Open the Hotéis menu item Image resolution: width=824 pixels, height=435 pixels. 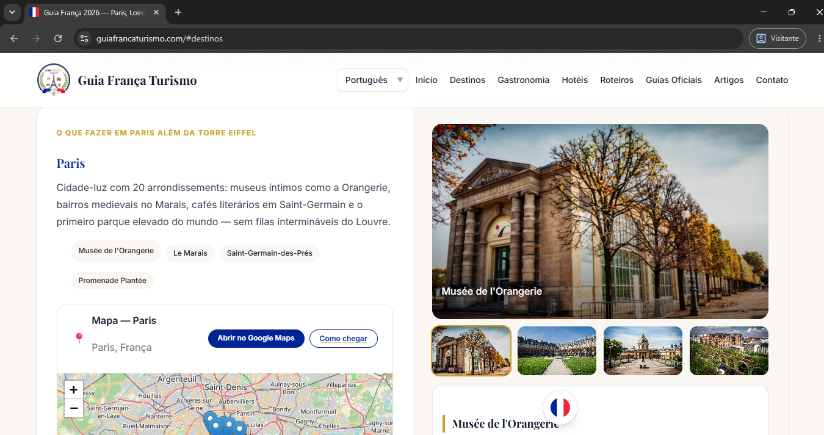click(x=575, y=80)
